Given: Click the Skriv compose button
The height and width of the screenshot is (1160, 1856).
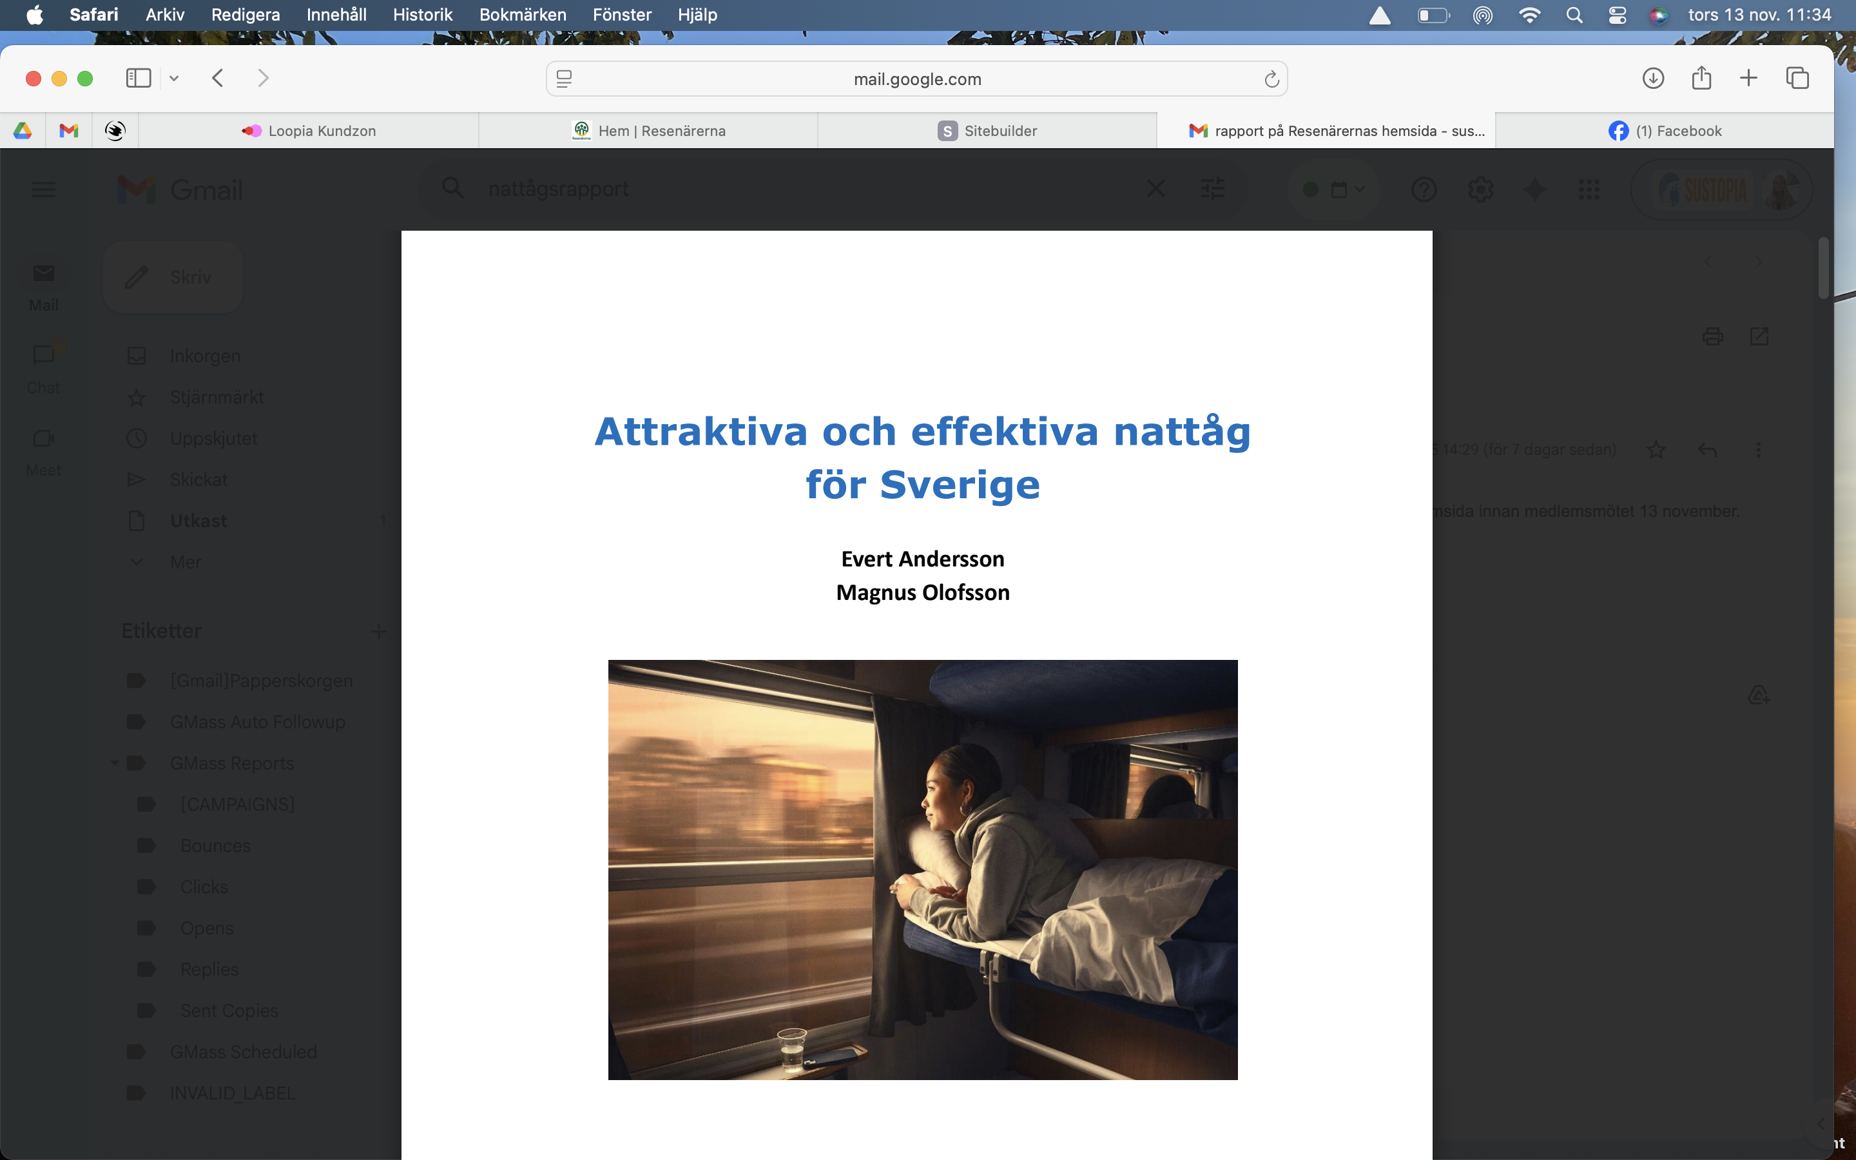Looking at the screenshot, I should point(172,277).
